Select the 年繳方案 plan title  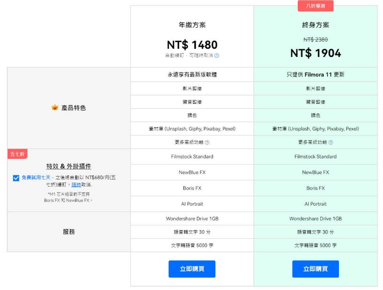[192, 25]
